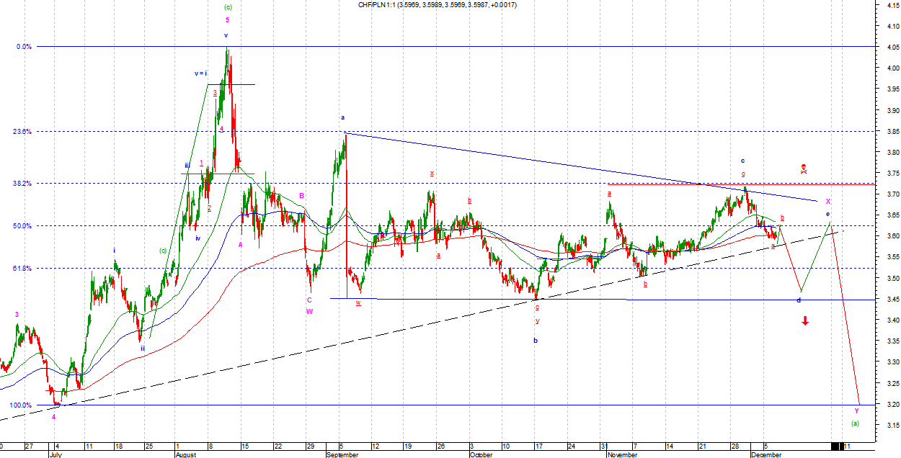Select the 0.0% Fibonacci level label
The width and height of the screenshot is (901, 458).
pos(24,47)
